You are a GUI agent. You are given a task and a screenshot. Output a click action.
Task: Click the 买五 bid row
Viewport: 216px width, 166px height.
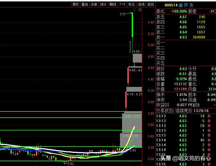186,63
